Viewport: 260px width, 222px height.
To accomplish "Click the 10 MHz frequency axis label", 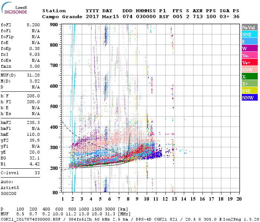I will (147, 199).
